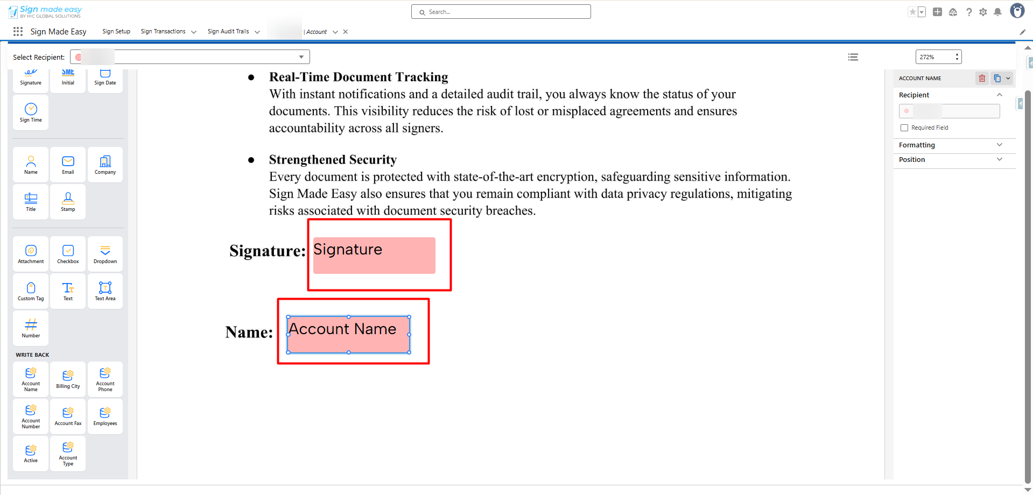Pick the Dropdown field tool
Screen dimensions: 1033x495
tap(105, 254)
